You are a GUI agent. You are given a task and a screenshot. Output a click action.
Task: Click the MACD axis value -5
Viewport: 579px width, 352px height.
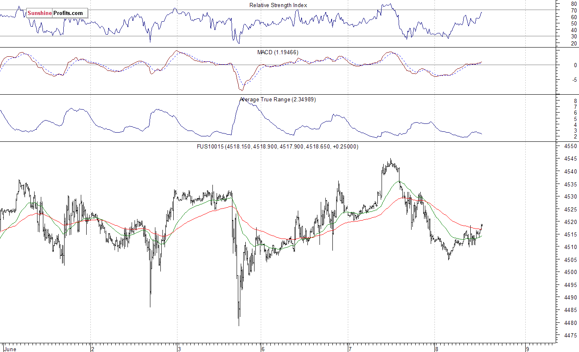[574, 80]
